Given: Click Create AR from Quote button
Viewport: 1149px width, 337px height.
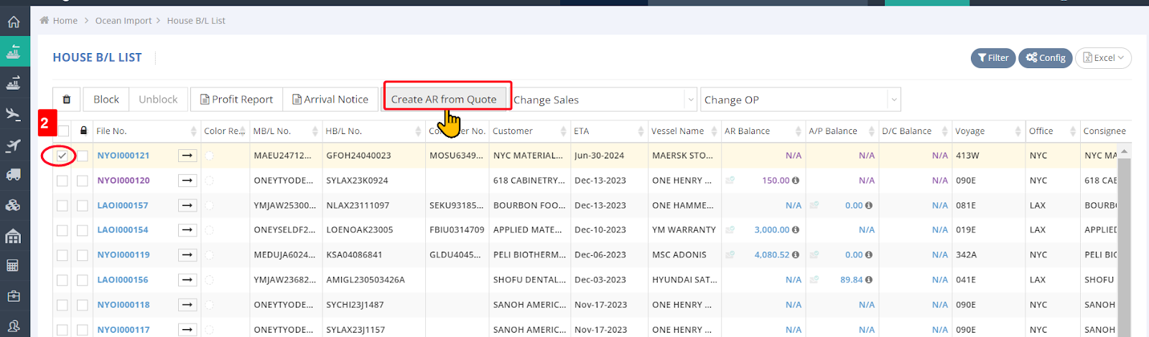Looking at the screenshot, I should [444, 100].
